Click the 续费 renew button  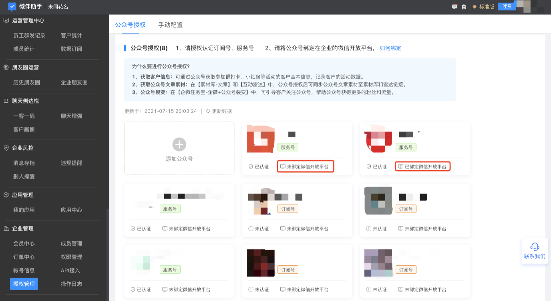[x=507, y=7]
